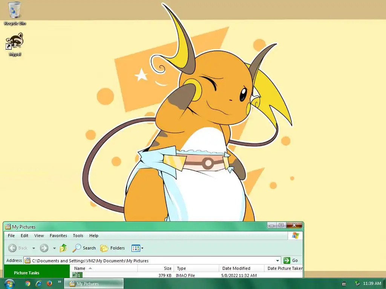This screenshot has width=386, height=289.
Task: Click the network tray icon
Action: click(357, 283)
